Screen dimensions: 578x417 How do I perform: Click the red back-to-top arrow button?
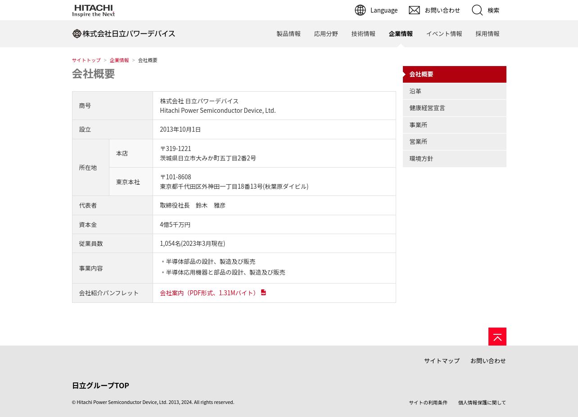click(497, 337)
